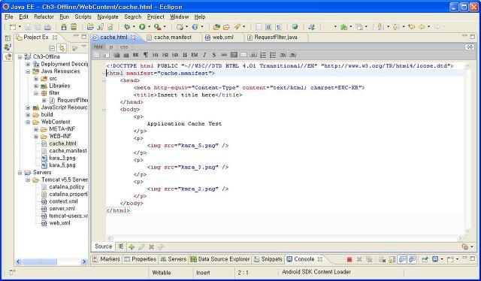Open the Servers bottom view tab
The image size is (481, 281).
pos(174,259)
